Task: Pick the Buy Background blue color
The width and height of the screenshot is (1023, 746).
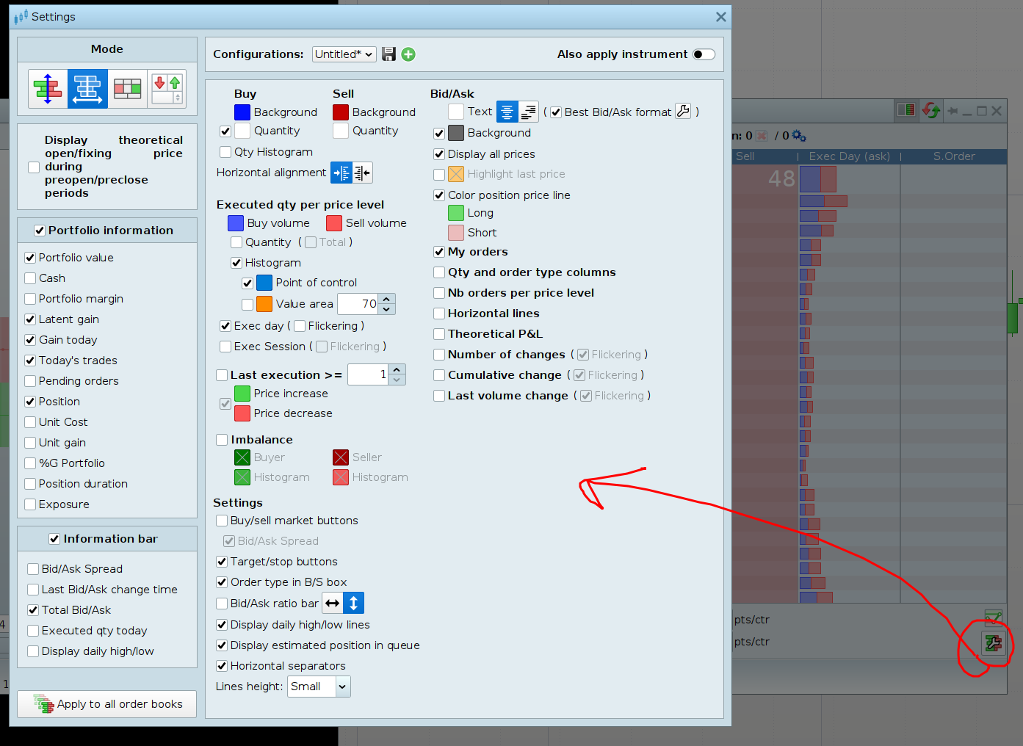Action: [242, 112]
